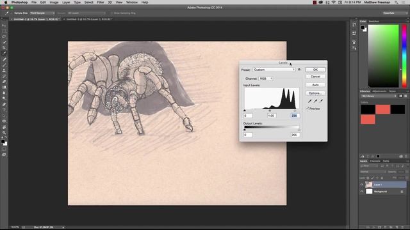Change the screen mode icon

[x=4, y=155]
